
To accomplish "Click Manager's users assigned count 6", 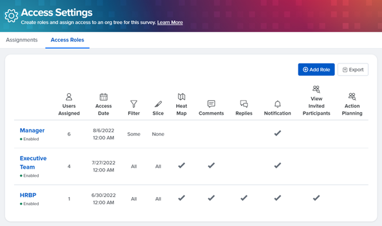I will coord(69,134).
